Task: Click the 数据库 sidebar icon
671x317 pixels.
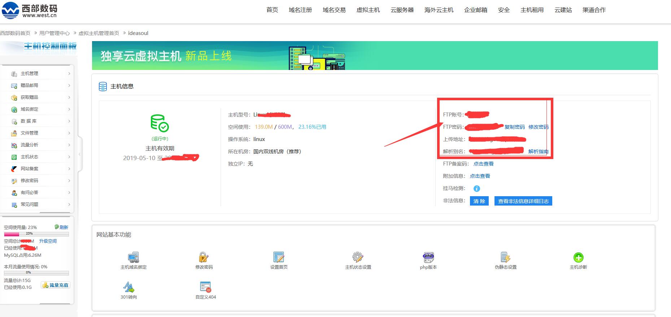Action: tap(14, 121)
